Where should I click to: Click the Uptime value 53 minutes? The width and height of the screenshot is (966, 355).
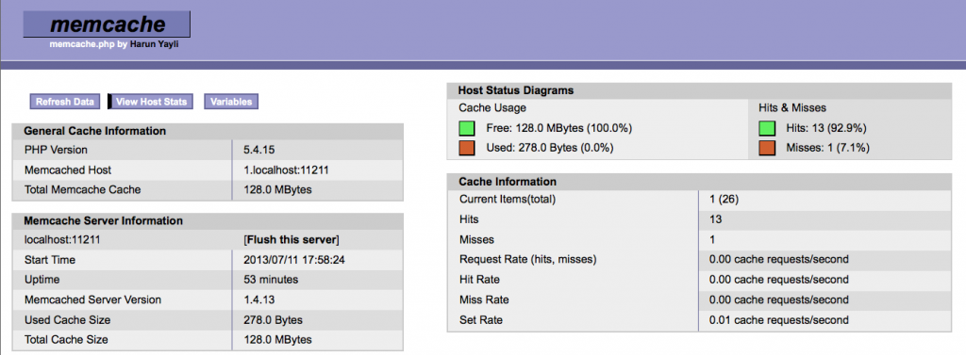(271, 280)
